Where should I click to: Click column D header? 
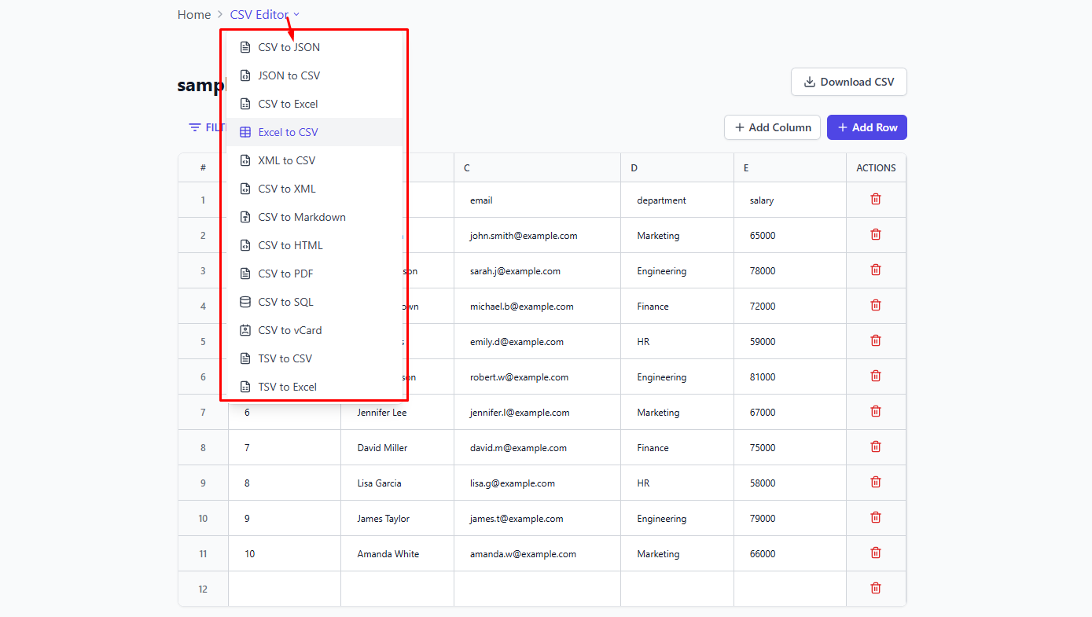coord(634,168)
